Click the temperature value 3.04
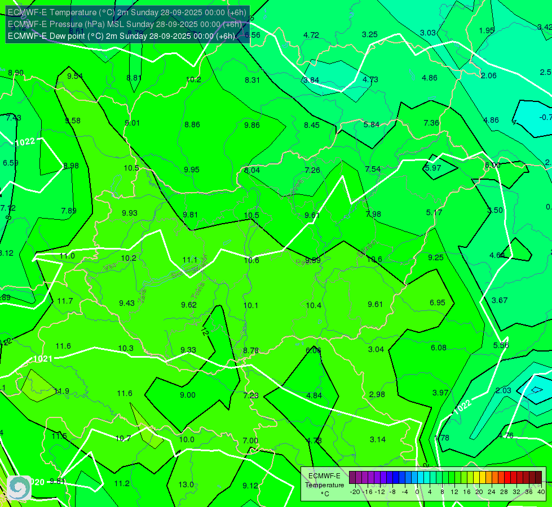552x507 pixels. point(376,349)
